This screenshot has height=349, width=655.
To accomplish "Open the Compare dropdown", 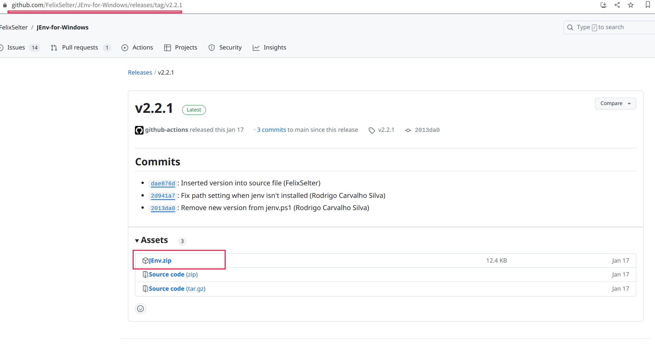I will tap(615, 103).
